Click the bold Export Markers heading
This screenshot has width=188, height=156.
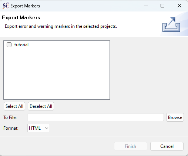tap(21, 17)
